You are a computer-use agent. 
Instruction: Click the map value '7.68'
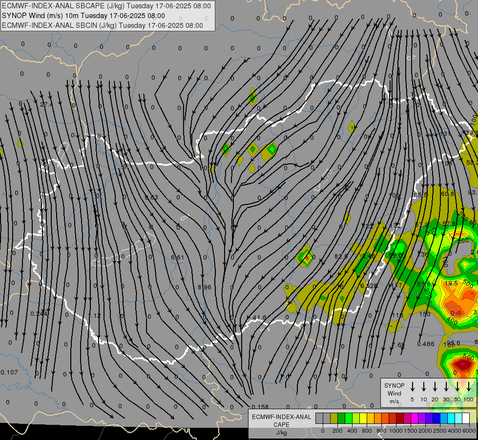[x=398, y=345]
